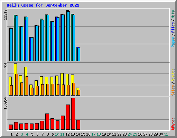This screenshot has height=138, width=177.
Task: Click day 13 on the x-axis
Action: click(x=73, y=134)
